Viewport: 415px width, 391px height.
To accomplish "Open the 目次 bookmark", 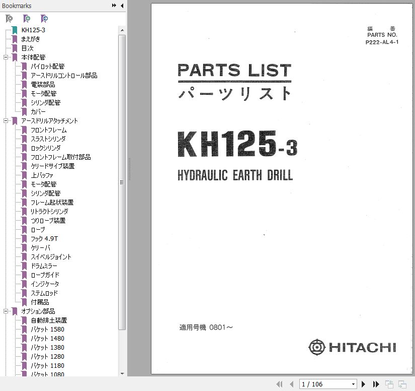I will coord(27,48).
